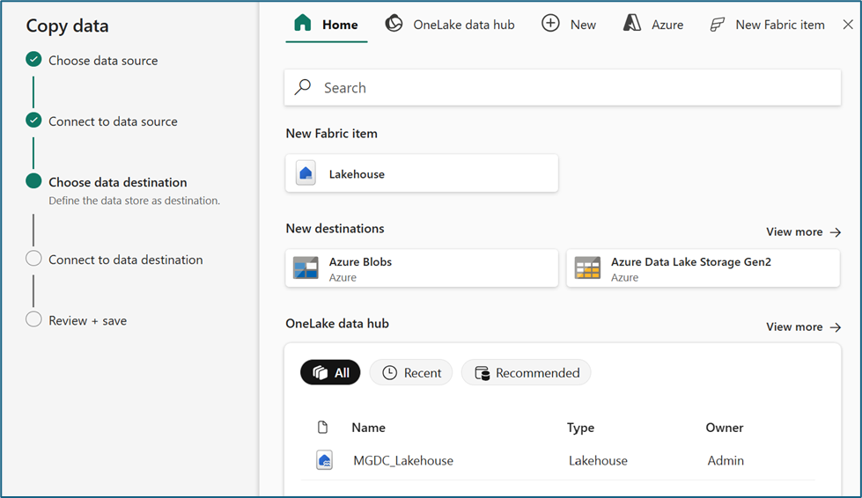
Task: Click arrow beside OneLake data hub View more
Action: 836,327
